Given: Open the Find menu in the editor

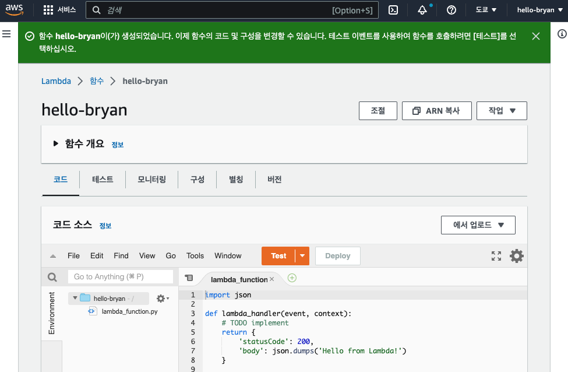Looking at the screenshot, I should pos(121,256).
